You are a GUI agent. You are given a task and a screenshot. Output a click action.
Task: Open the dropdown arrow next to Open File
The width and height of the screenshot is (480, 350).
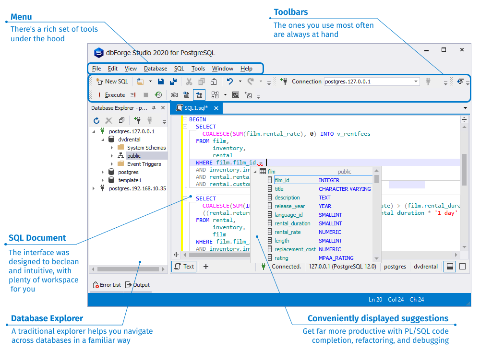[150, 82]
